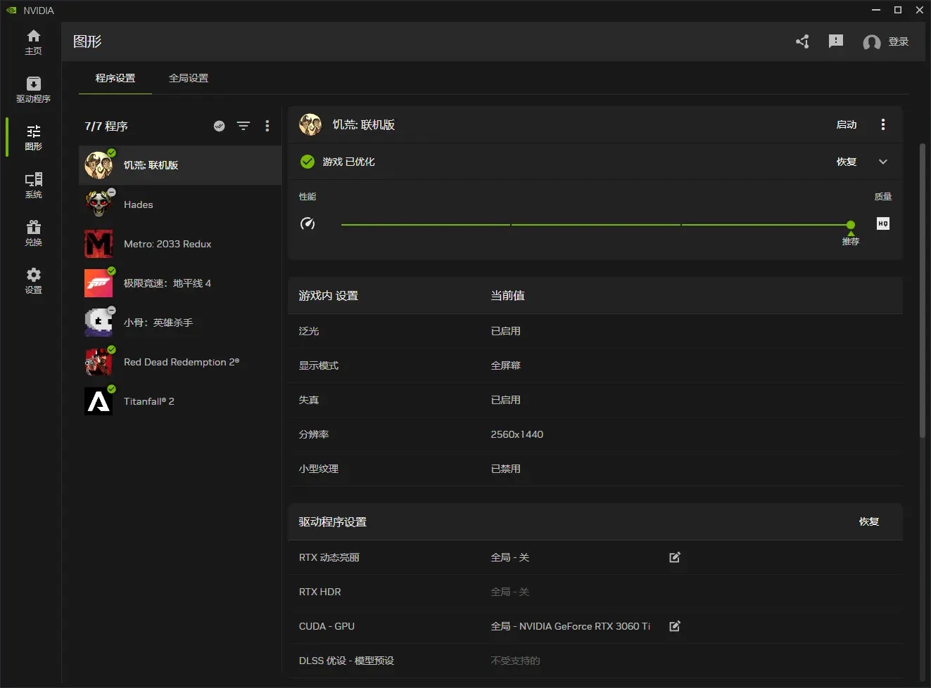
Task: Click the RTX HDR setting row
Action: point(595,592)
